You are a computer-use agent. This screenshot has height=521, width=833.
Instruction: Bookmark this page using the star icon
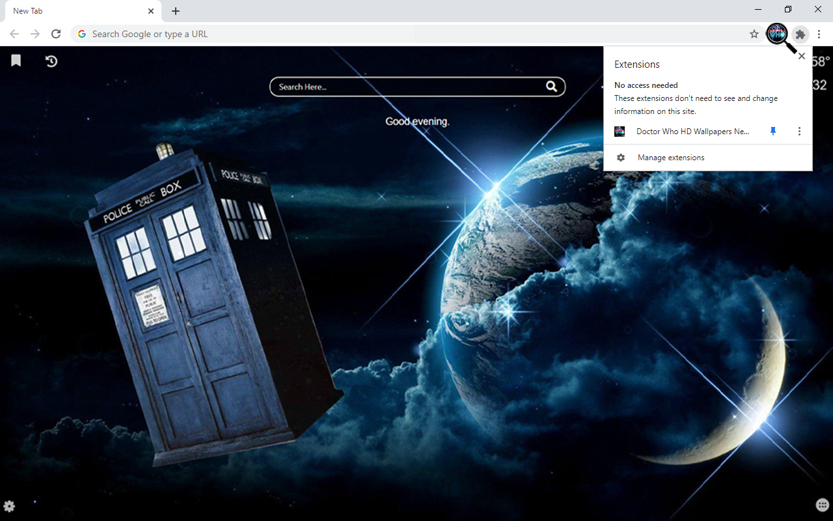point(754,34)
